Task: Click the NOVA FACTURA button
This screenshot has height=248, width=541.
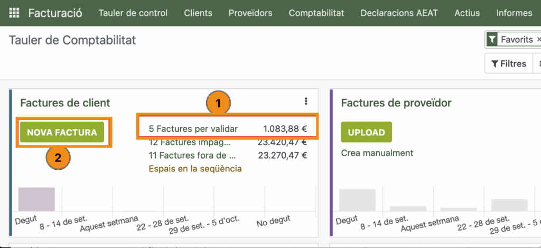Action: pos(62,132)
